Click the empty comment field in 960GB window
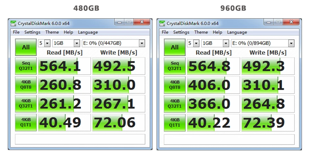The width and height of the screenshot is (310, 155). [229, 139]
